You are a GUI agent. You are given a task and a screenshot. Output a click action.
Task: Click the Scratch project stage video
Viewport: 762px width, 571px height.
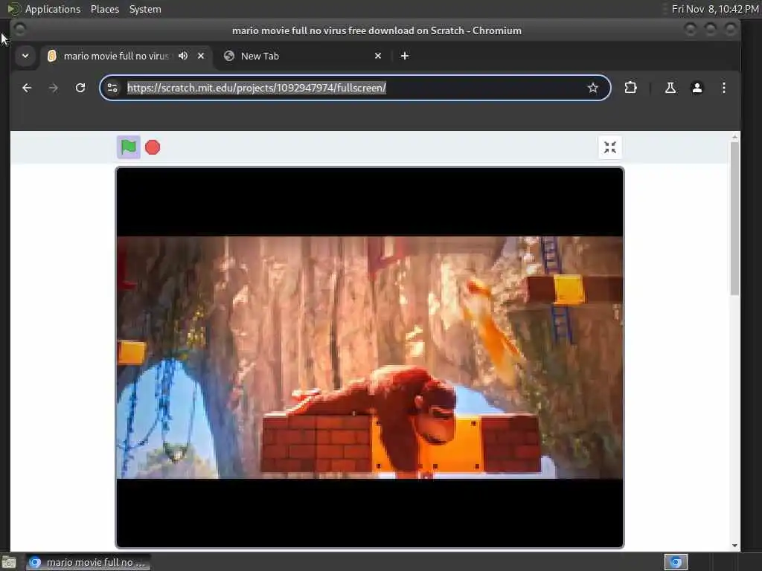pos(370,358)
